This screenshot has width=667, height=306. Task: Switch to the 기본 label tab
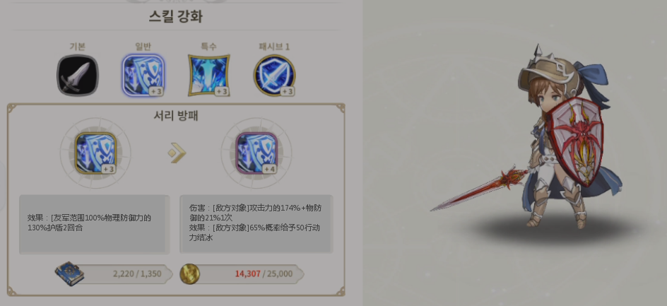[78, 47]
